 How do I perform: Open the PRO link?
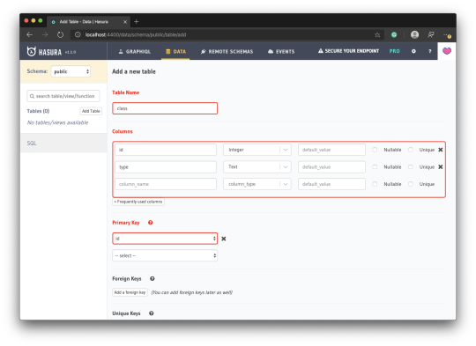tap(394, 51)
